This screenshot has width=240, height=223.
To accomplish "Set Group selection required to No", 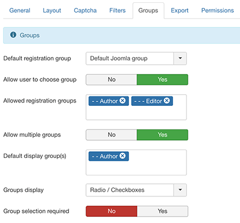I will tap(112, 211).
